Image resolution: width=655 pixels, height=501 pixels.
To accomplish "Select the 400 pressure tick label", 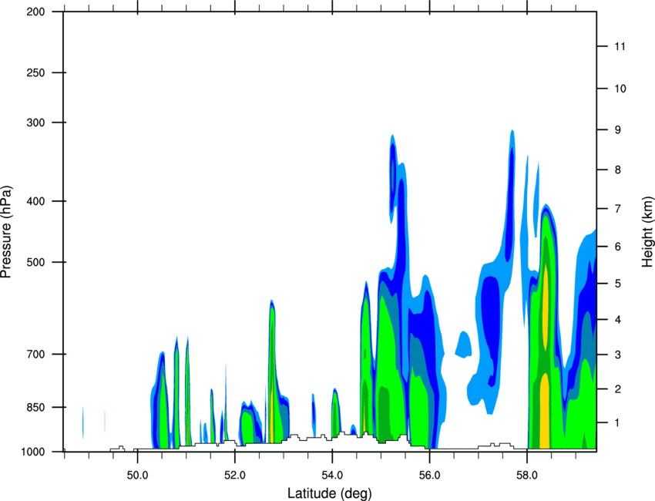I will 35,201.
